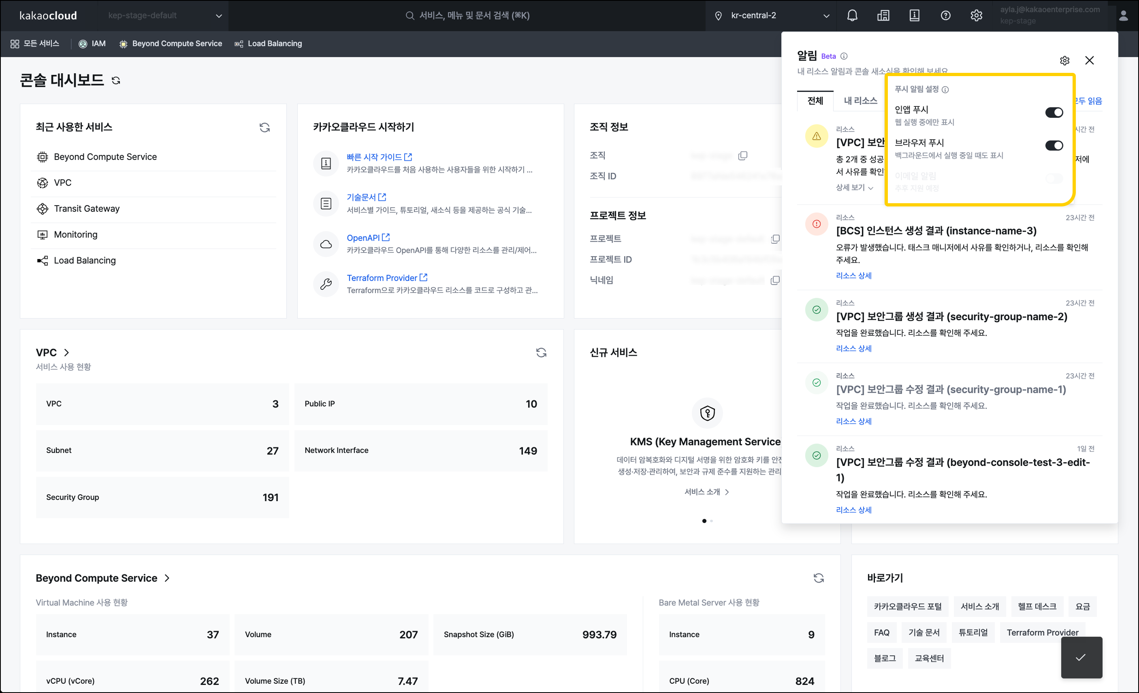This screenshot has width=1139, height=693.
Task: Copy the nickname value
Action: click(775, 281)
